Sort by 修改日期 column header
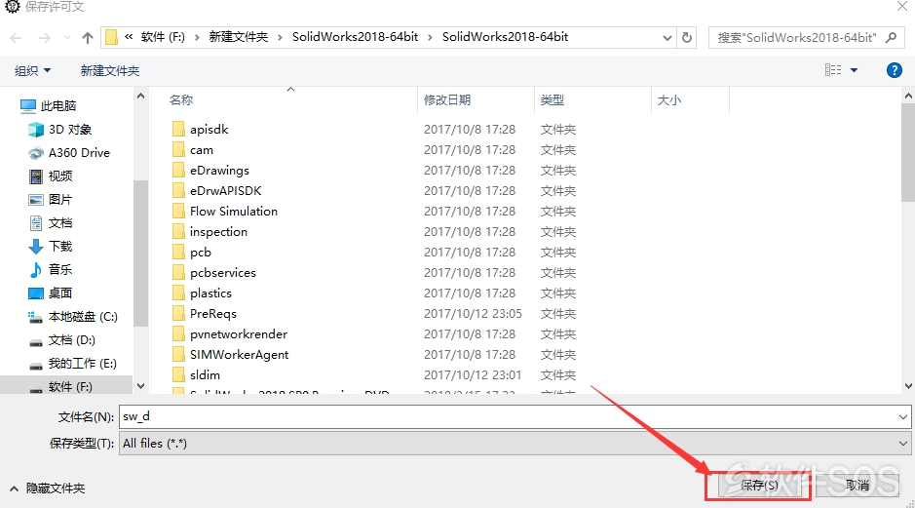This screenshot has height=508, width=915. pos(447,99)
